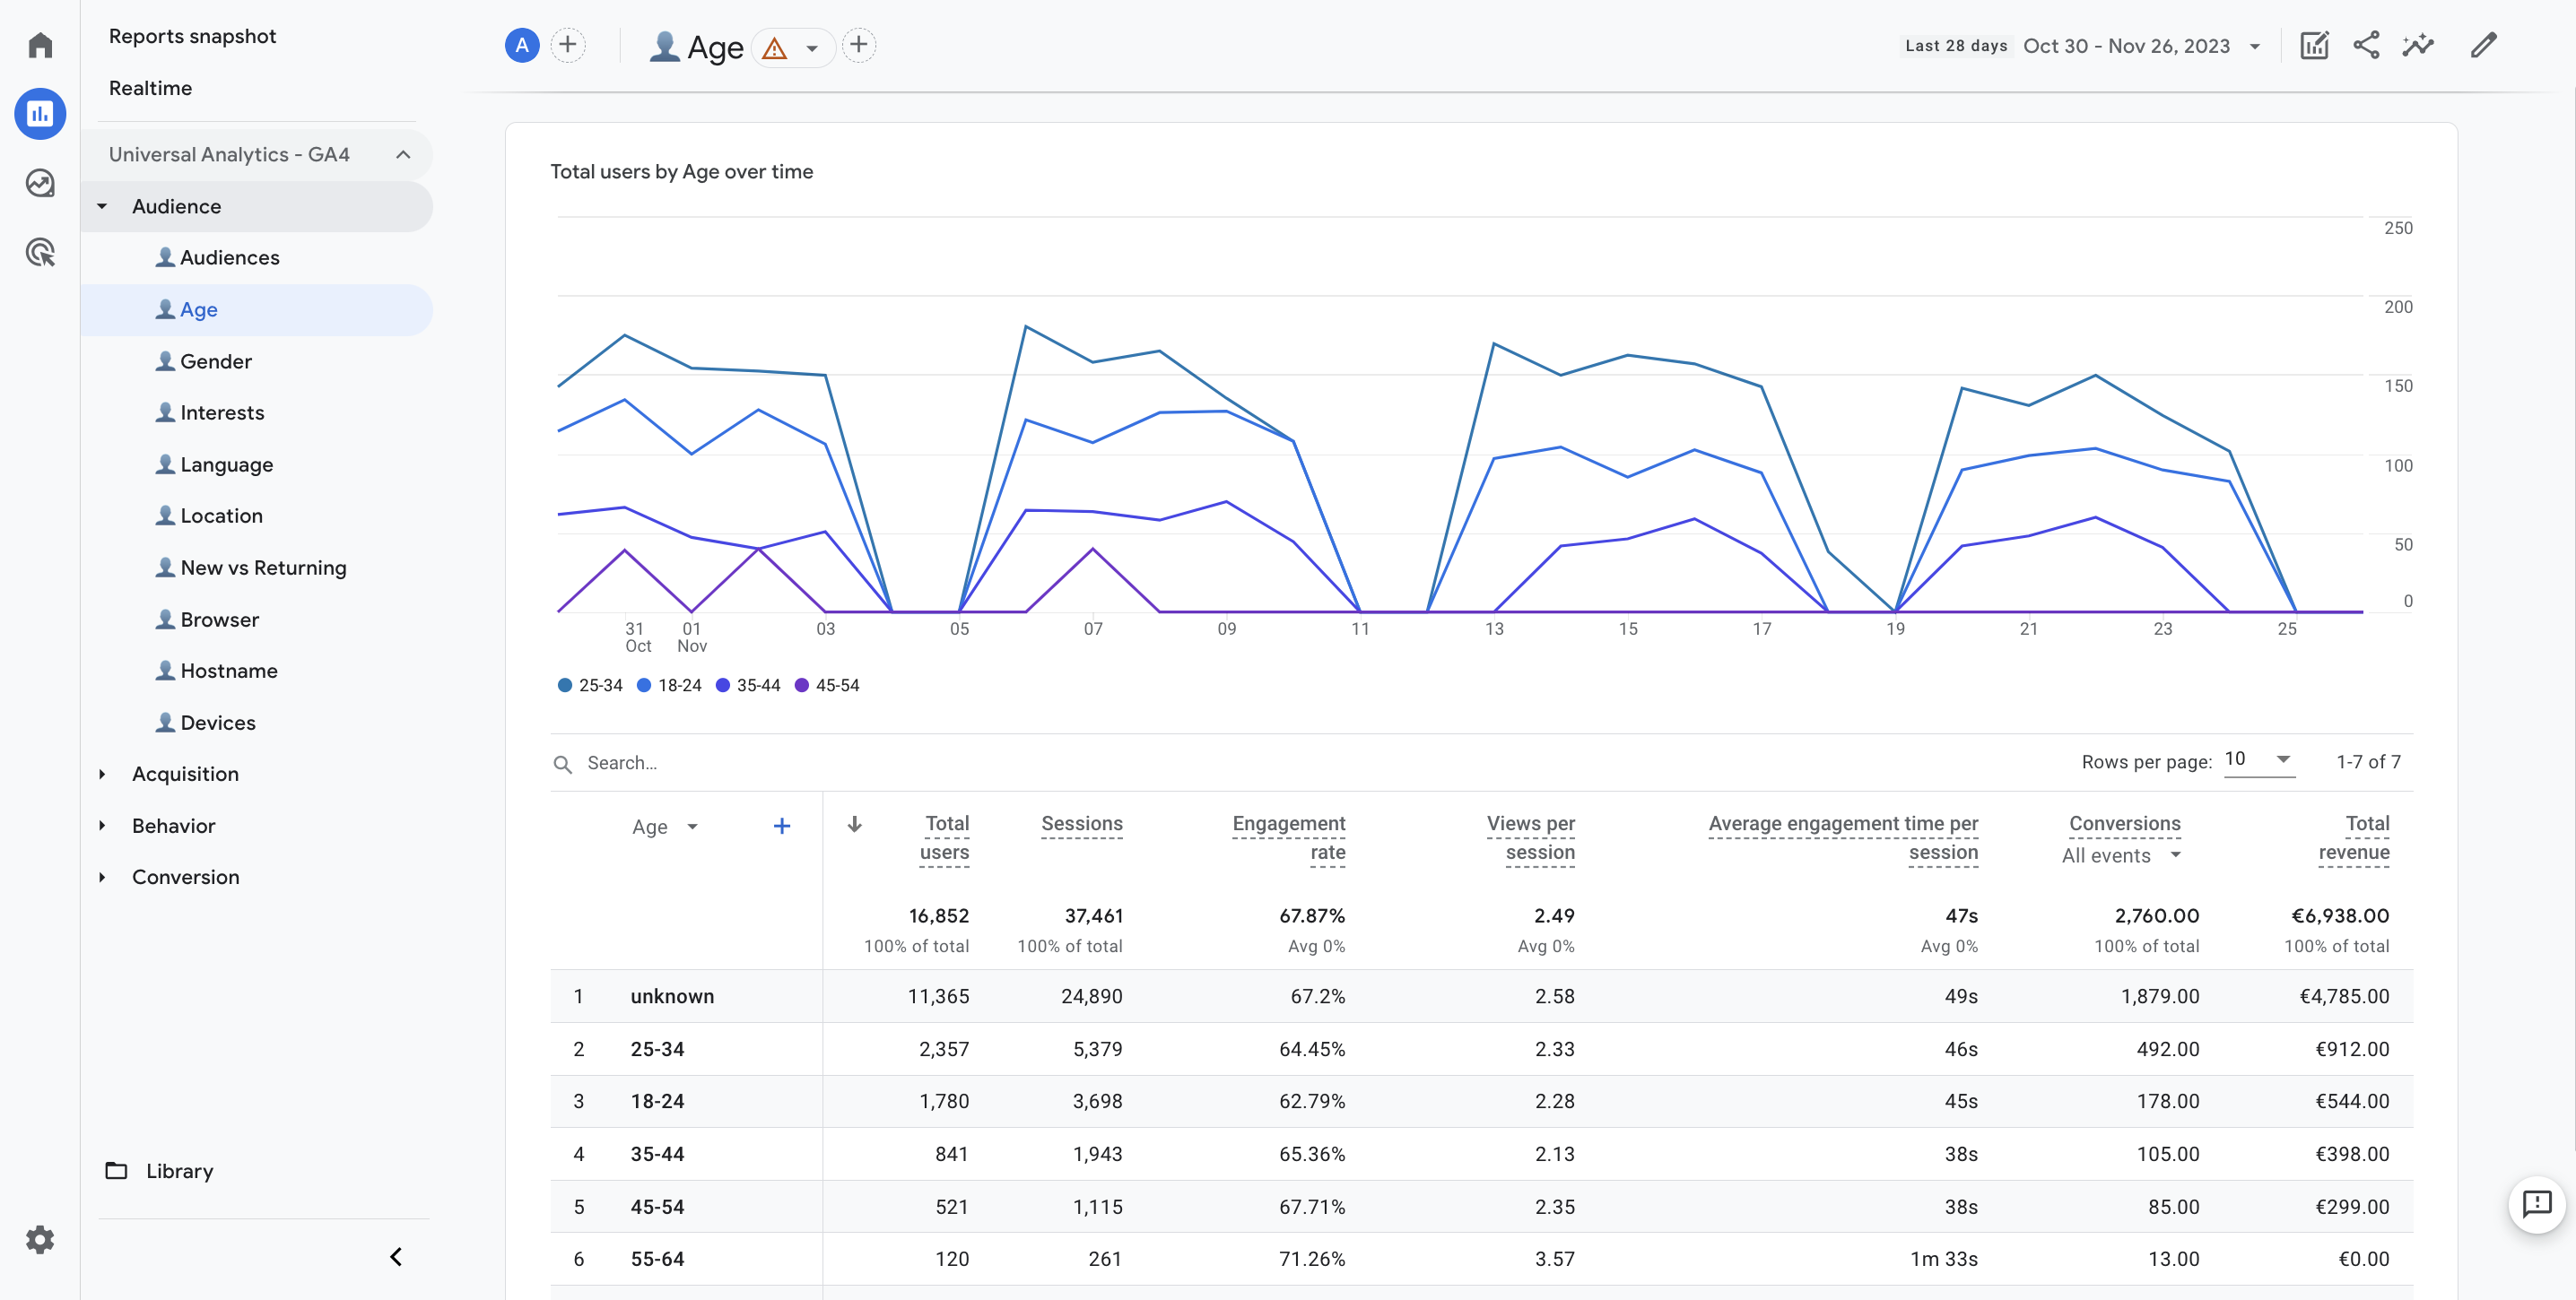This screenshot has height=1300, width=2576.
Task: Toggle 18-24 legend dot in chart
Action: 644,686
